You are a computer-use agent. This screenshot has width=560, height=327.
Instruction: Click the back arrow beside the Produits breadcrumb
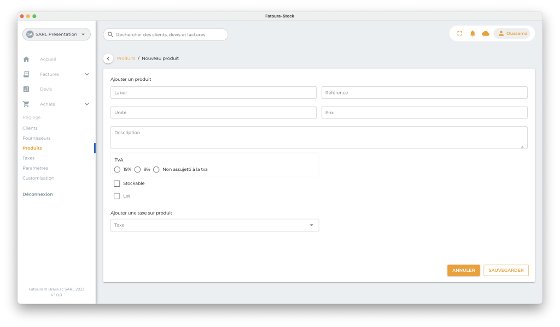point(108,58)
